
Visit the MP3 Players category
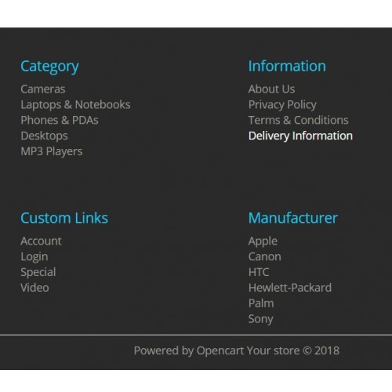[52, 151]
